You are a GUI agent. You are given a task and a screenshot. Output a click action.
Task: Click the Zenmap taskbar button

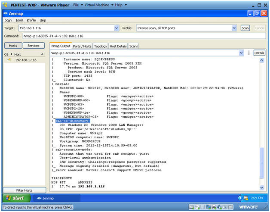[57, 198]
